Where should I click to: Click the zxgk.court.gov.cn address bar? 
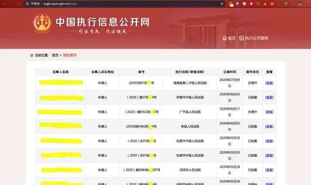pyautogui.click(x=125, y=4)
